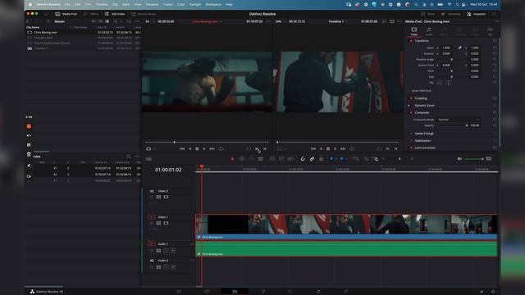Screen dimensions: 525x295
Task: Search the Media Pool with magnifier icon
Action: [x=116, y=21]
